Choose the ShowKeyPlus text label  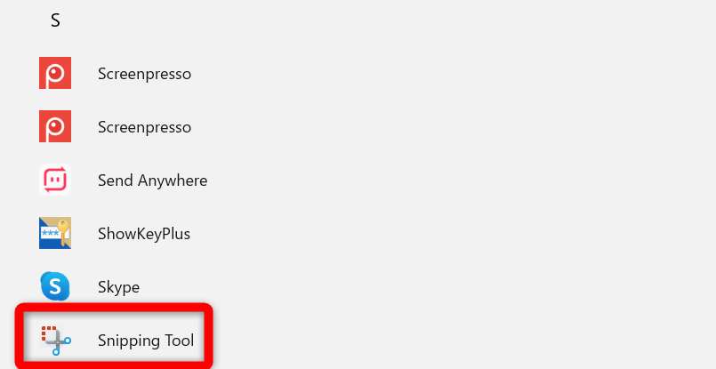[x=144, y=234]
